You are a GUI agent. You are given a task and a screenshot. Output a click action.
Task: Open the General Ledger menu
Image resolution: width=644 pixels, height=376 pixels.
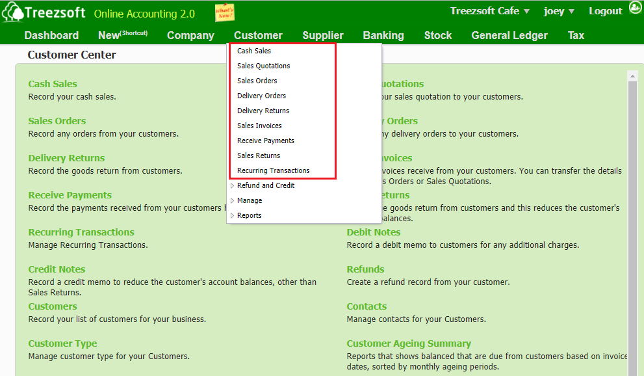point(509,36)
